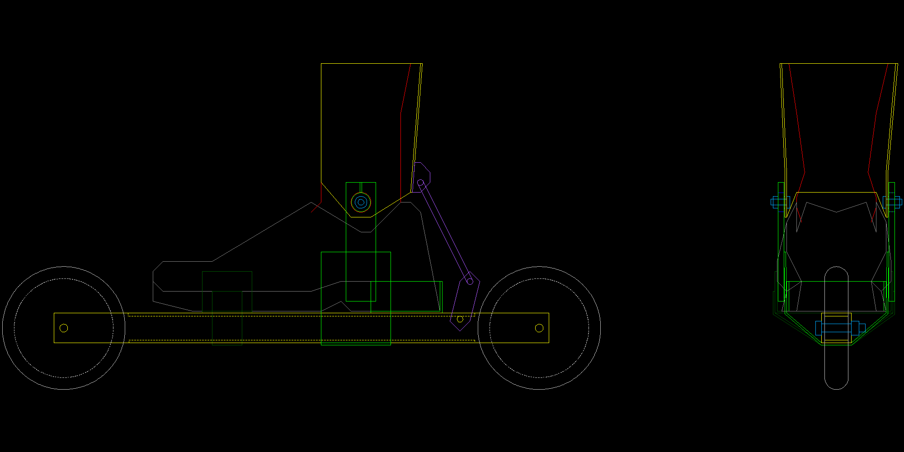The width and height of the screenshot is (904, 452).
Task: Click the left wheel's yellow axle hole
Action: pos(64,328)
